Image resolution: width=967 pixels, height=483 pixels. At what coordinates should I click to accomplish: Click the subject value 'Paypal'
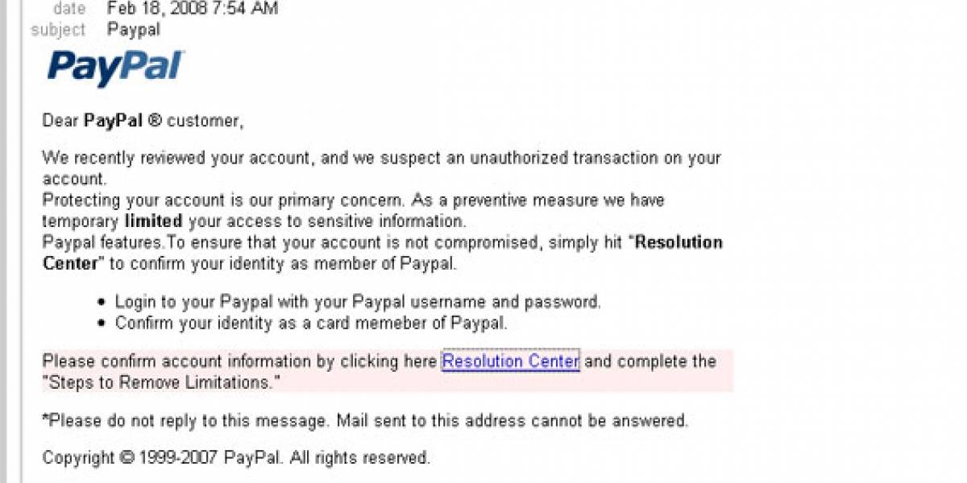(134, 30)
